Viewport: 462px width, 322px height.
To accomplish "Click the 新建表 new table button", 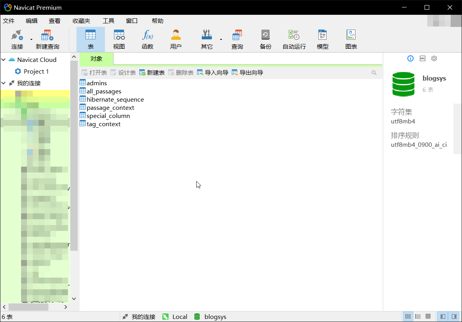I will tap(152, 73).
